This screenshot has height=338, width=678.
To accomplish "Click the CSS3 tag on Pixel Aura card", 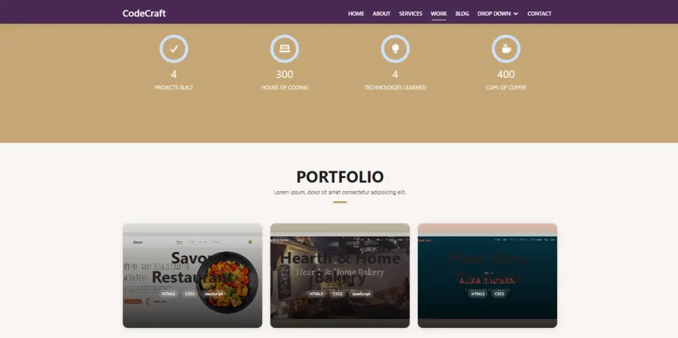I will point(499,294).
